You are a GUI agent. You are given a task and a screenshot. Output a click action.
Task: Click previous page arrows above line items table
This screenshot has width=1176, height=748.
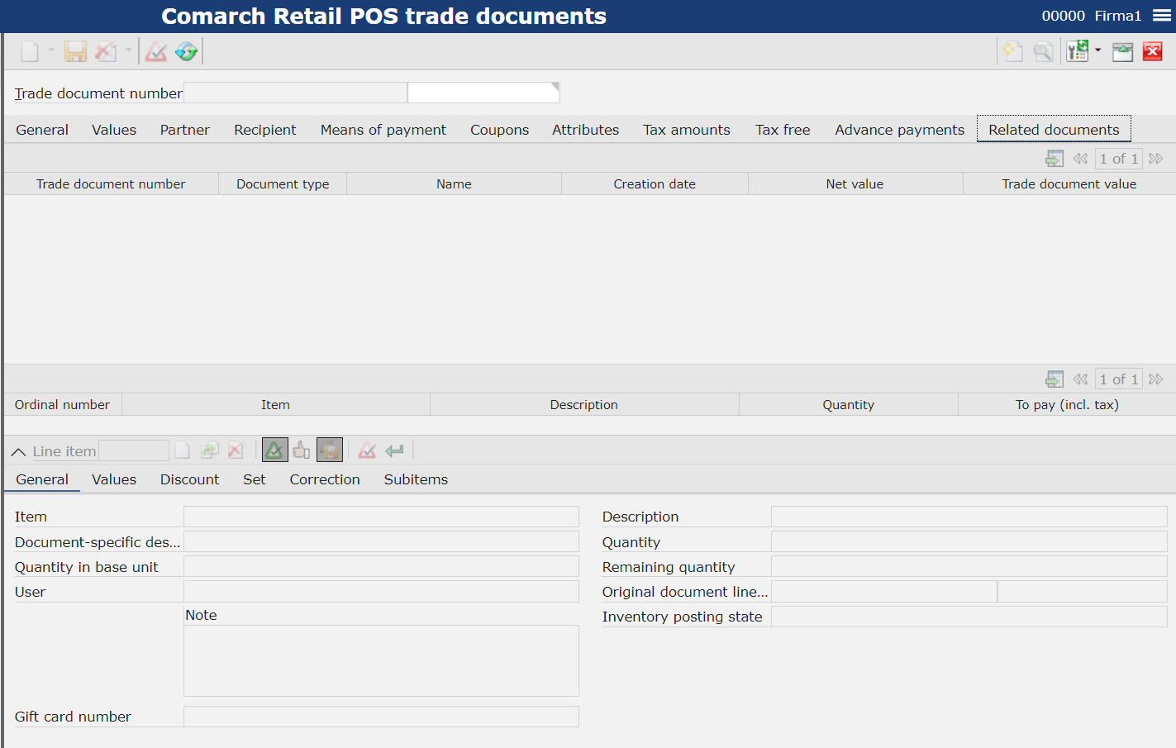tap(1080, 379)
